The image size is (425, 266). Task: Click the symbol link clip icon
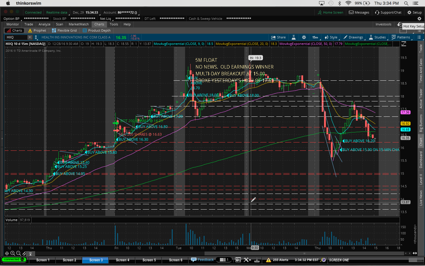[x=36, y=37]
